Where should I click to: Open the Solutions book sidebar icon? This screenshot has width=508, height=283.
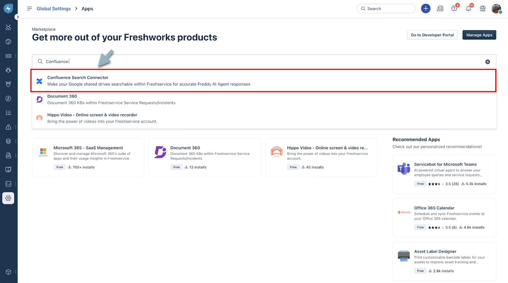(x=8, y=170)
